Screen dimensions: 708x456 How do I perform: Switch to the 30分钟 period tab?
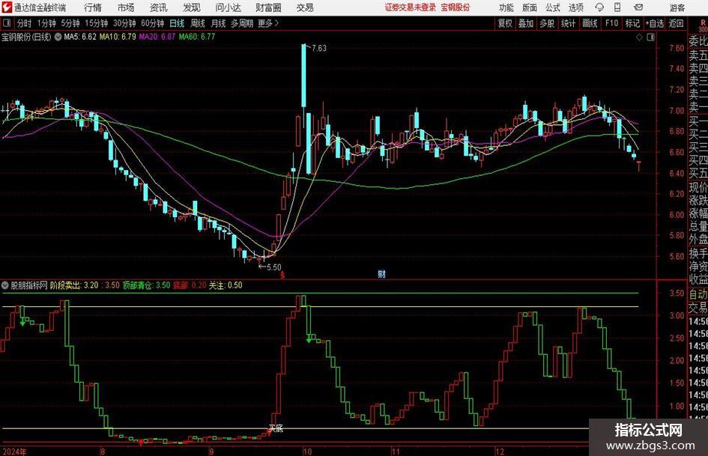click(124, 23)
